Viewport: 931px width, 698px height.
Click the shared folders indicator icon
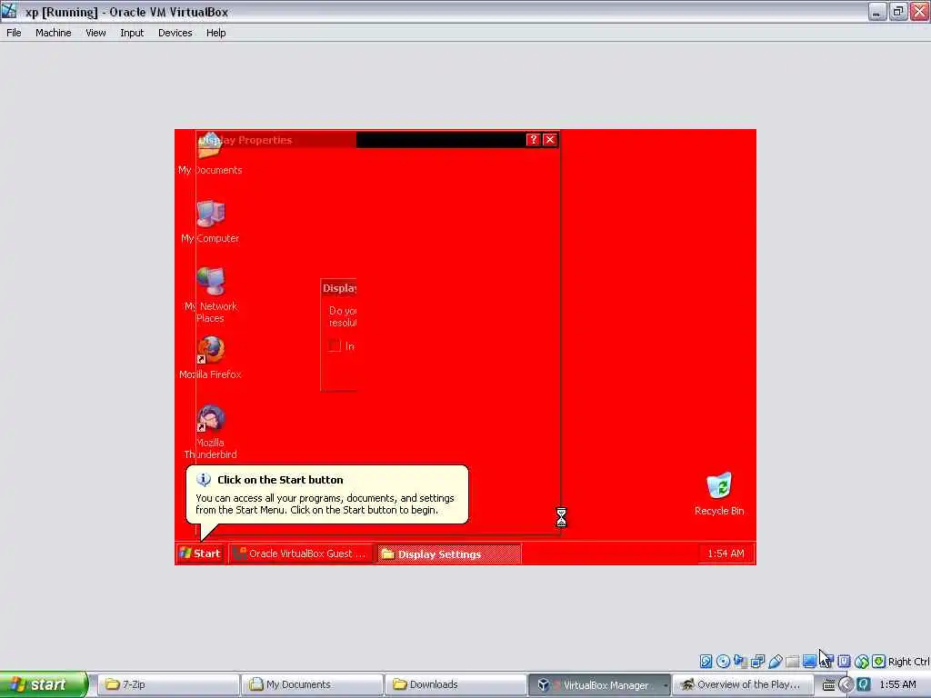coord(792,662)
